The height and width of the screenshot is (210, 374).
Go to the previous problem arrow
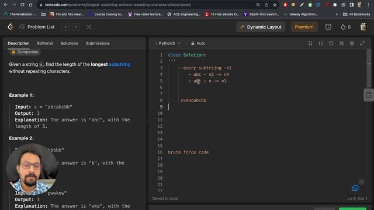[x=65, y=27]
